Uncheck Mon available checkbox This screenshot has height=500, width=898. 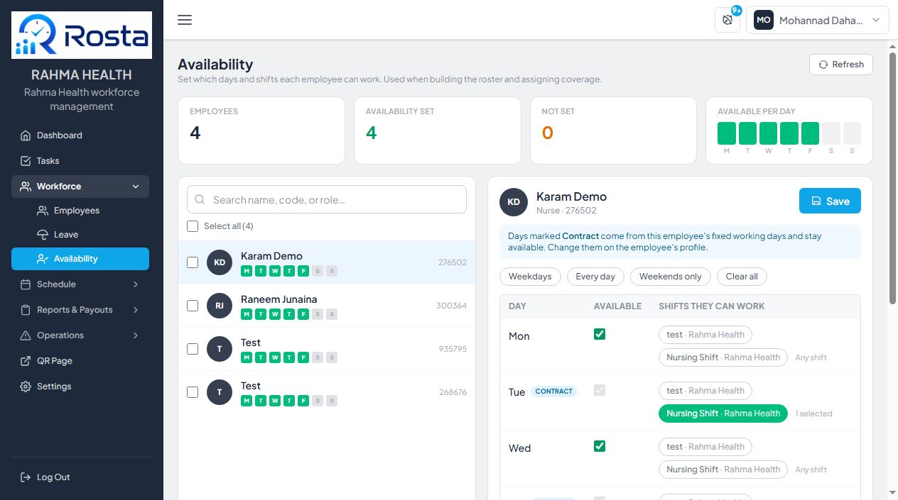pyautogui.click(x=600, y=334)
